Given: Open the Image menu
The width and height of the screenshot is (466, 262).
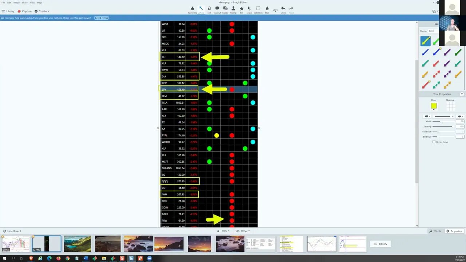Looking at the screenshot, I should (16, 3).
